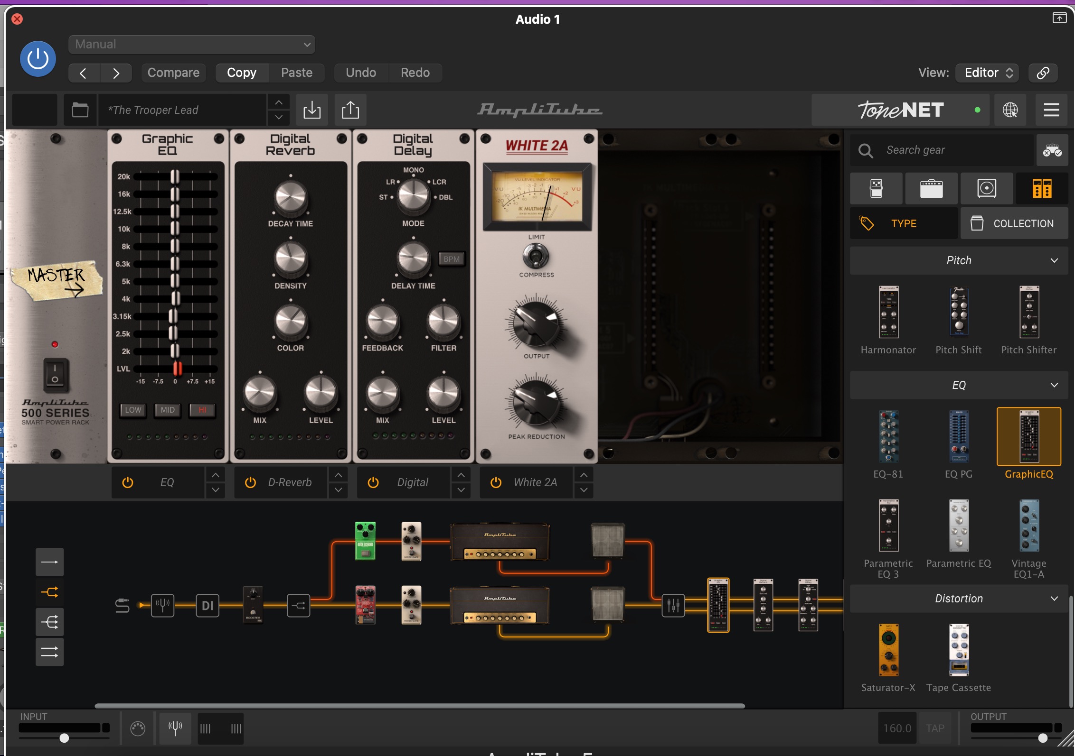Select the green overdrive pedal in chain
Viewport: 1075px width, 756px height.
click(x=366, y=541)
